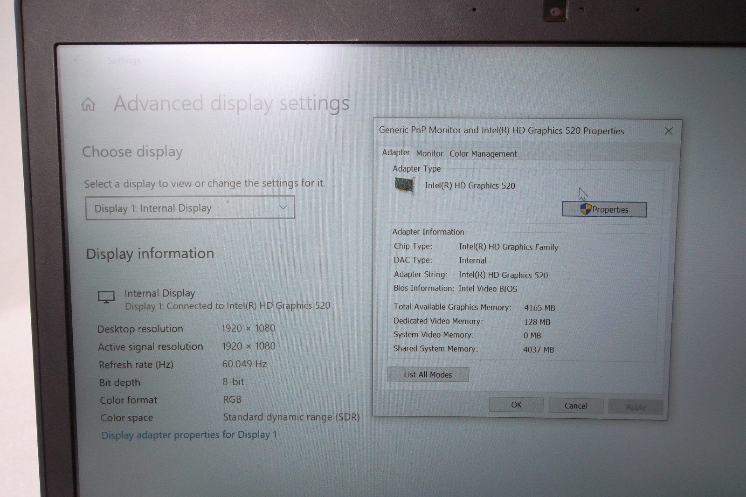Click Standard dynamic range (SDR) text
Image resolution: width=746 pixels, height=497 pixels.
291,417
